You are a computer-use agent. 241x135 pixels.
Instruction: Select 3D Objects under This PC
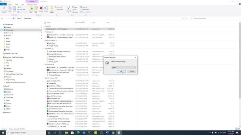click(9, 89)
